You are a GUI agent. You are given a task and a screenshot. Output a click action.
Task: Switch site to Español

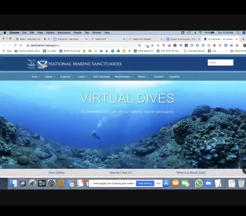coord(174,77)
